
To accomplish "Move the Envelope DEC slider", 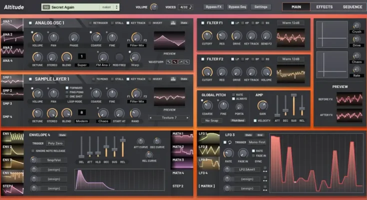I will tap(106, 147).
